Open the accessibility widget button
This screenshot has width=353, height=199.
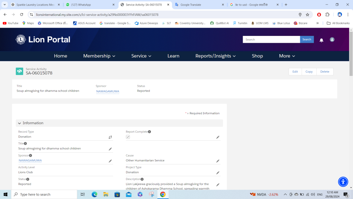coord(343,182)
